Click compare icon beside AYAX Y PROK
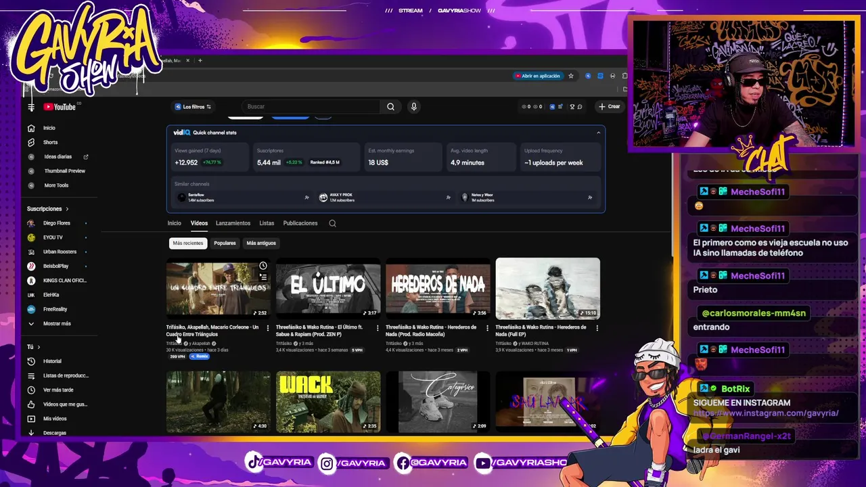The height and width of the screenshot is (487, 866). pos(448,198)
